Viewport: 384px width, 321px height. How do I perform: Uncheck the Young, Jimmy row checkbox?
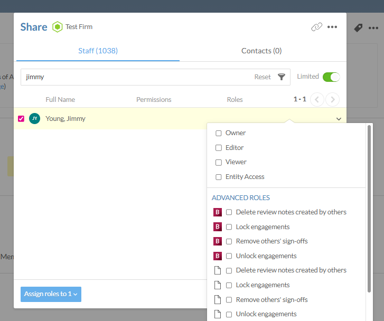point(21,119)
